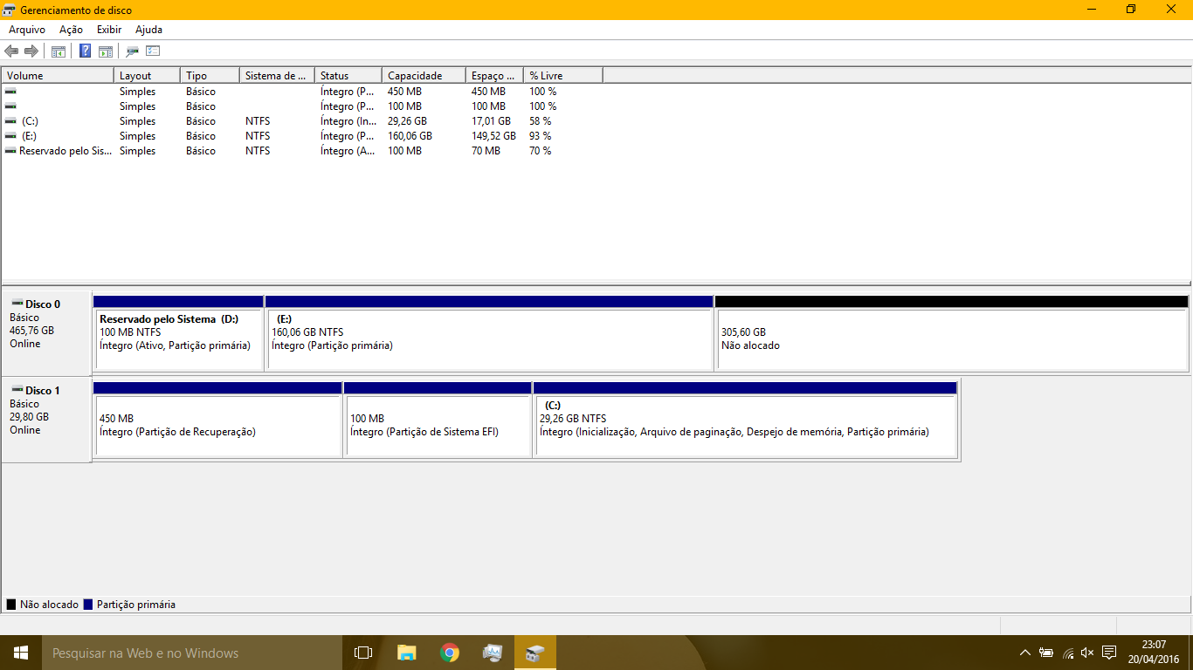
Task: Open the Arquivo menu
Action: (x=27, y=30)
